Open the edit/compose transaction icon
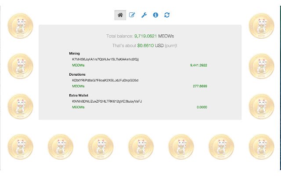This screenshot has width=281, height=176. pyautogui.click(x=132, y=15)
